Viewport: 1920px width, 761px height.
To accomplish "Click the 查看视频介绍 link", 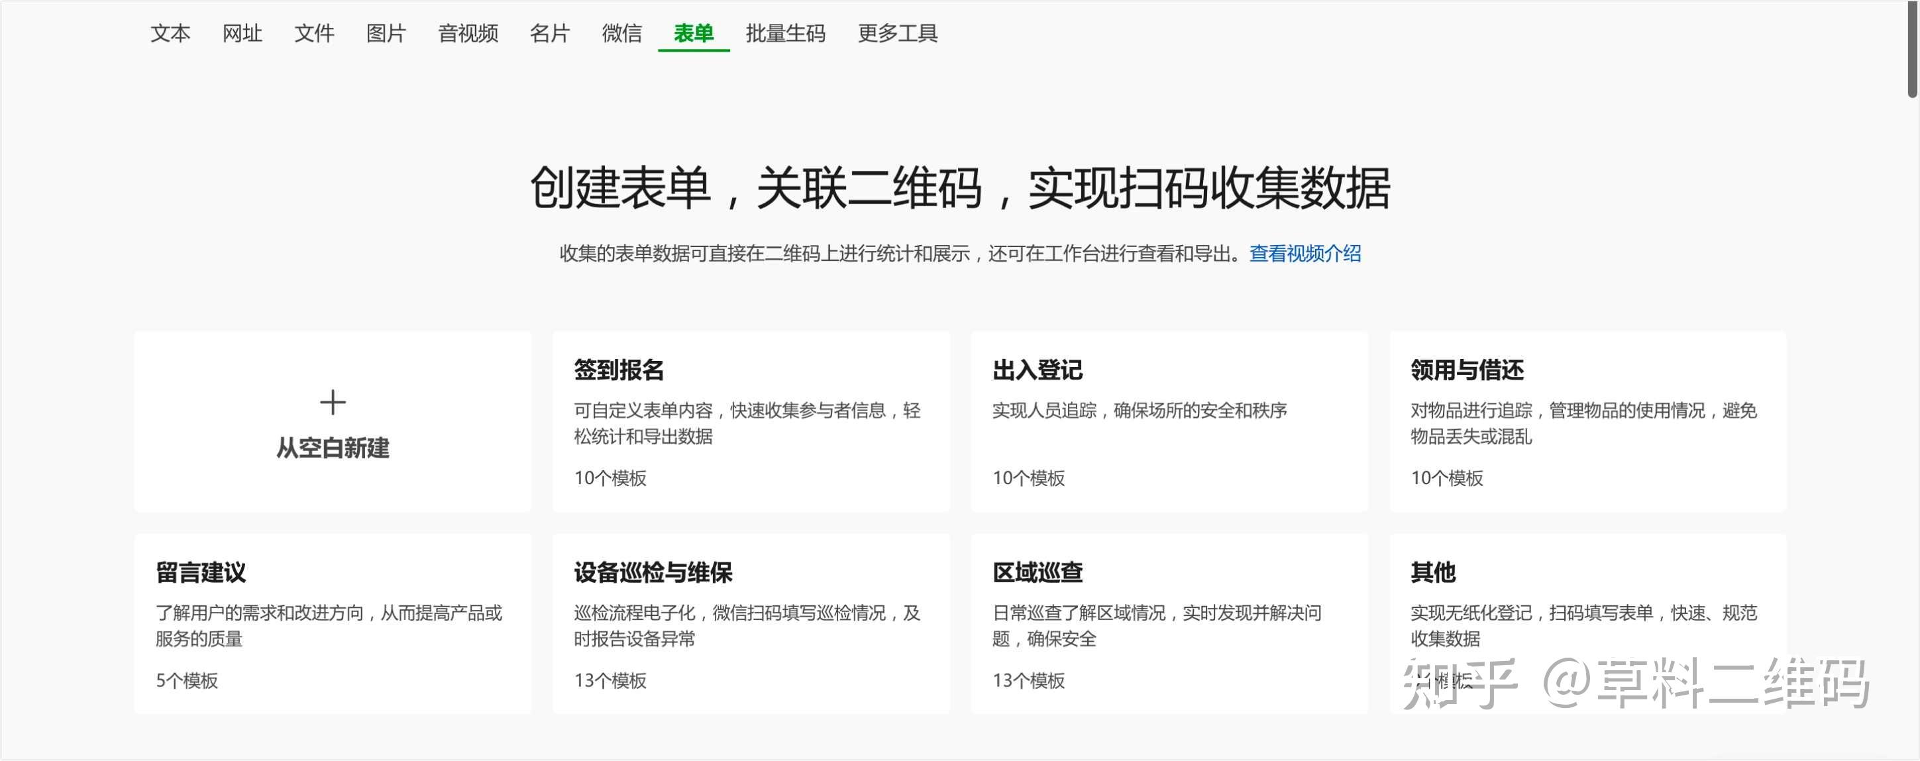I will point(1305,254).
